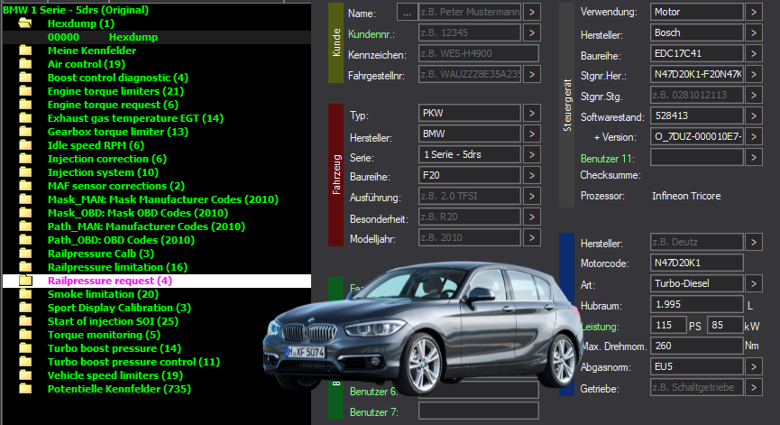
Task: Click the Steuergerät vertical section tab
Action: point(566,105)
